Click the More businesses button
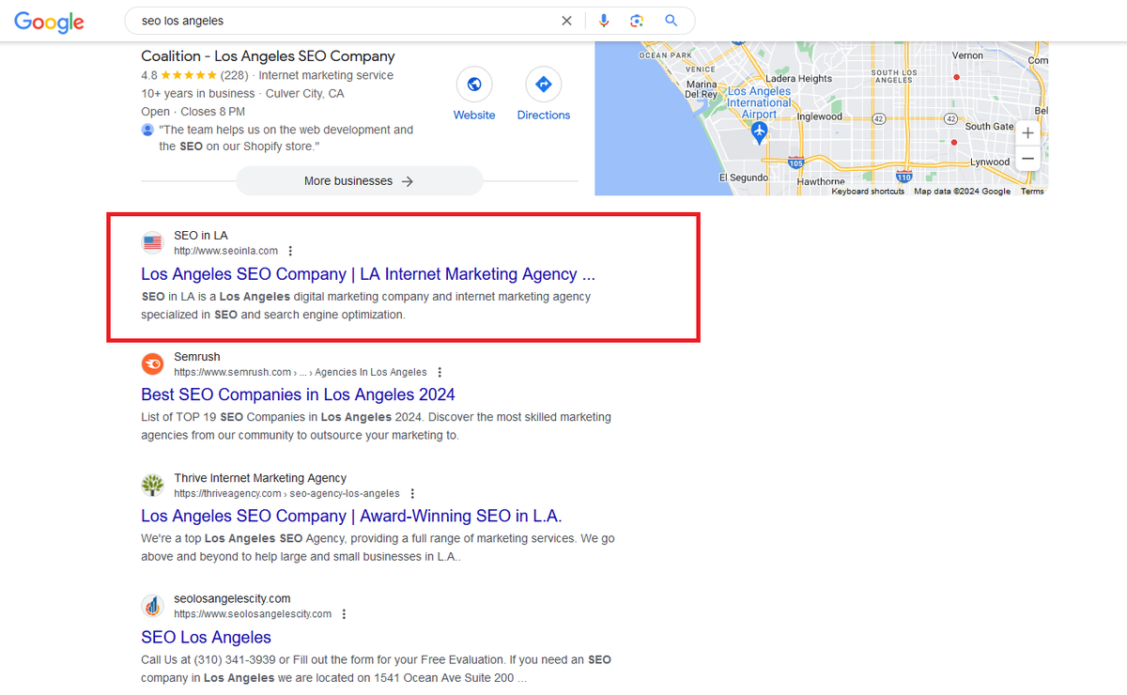 tap(359, 181)
